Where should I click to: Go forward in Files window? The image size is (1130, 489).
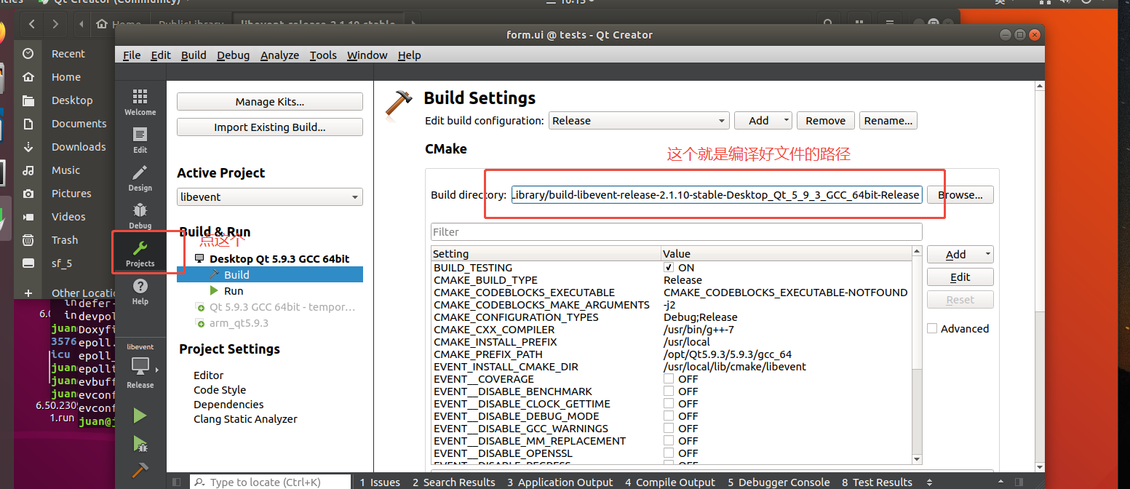pos(55,24)
